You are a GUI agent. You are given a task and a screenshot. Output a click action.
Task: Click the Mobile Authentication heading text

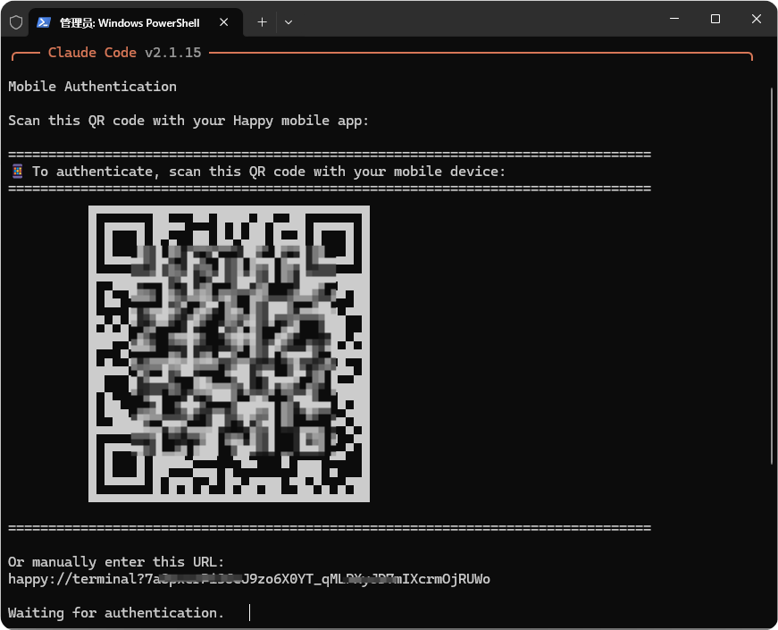coord(91,86)
